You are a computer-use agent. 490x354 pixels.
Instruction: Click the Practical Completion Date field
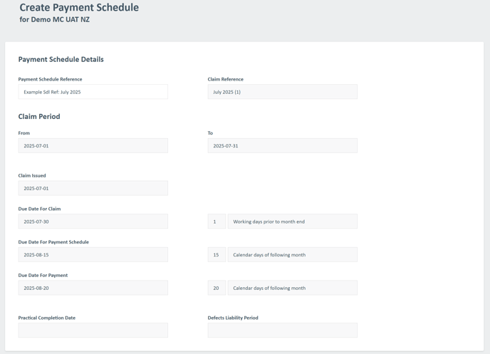point(93,330)
